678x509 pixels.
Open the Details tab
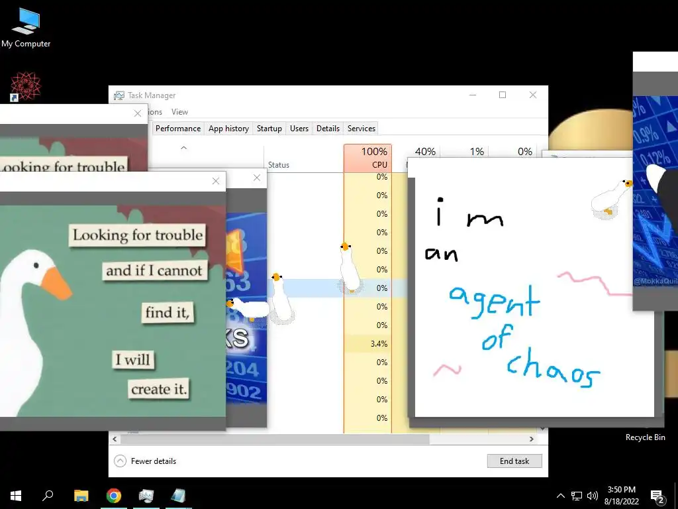click(328, 129)
